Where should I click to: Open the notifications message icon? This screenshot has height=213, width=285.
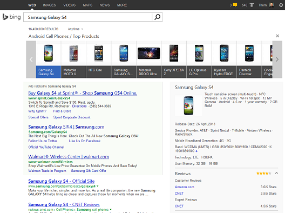click(235, 5)
